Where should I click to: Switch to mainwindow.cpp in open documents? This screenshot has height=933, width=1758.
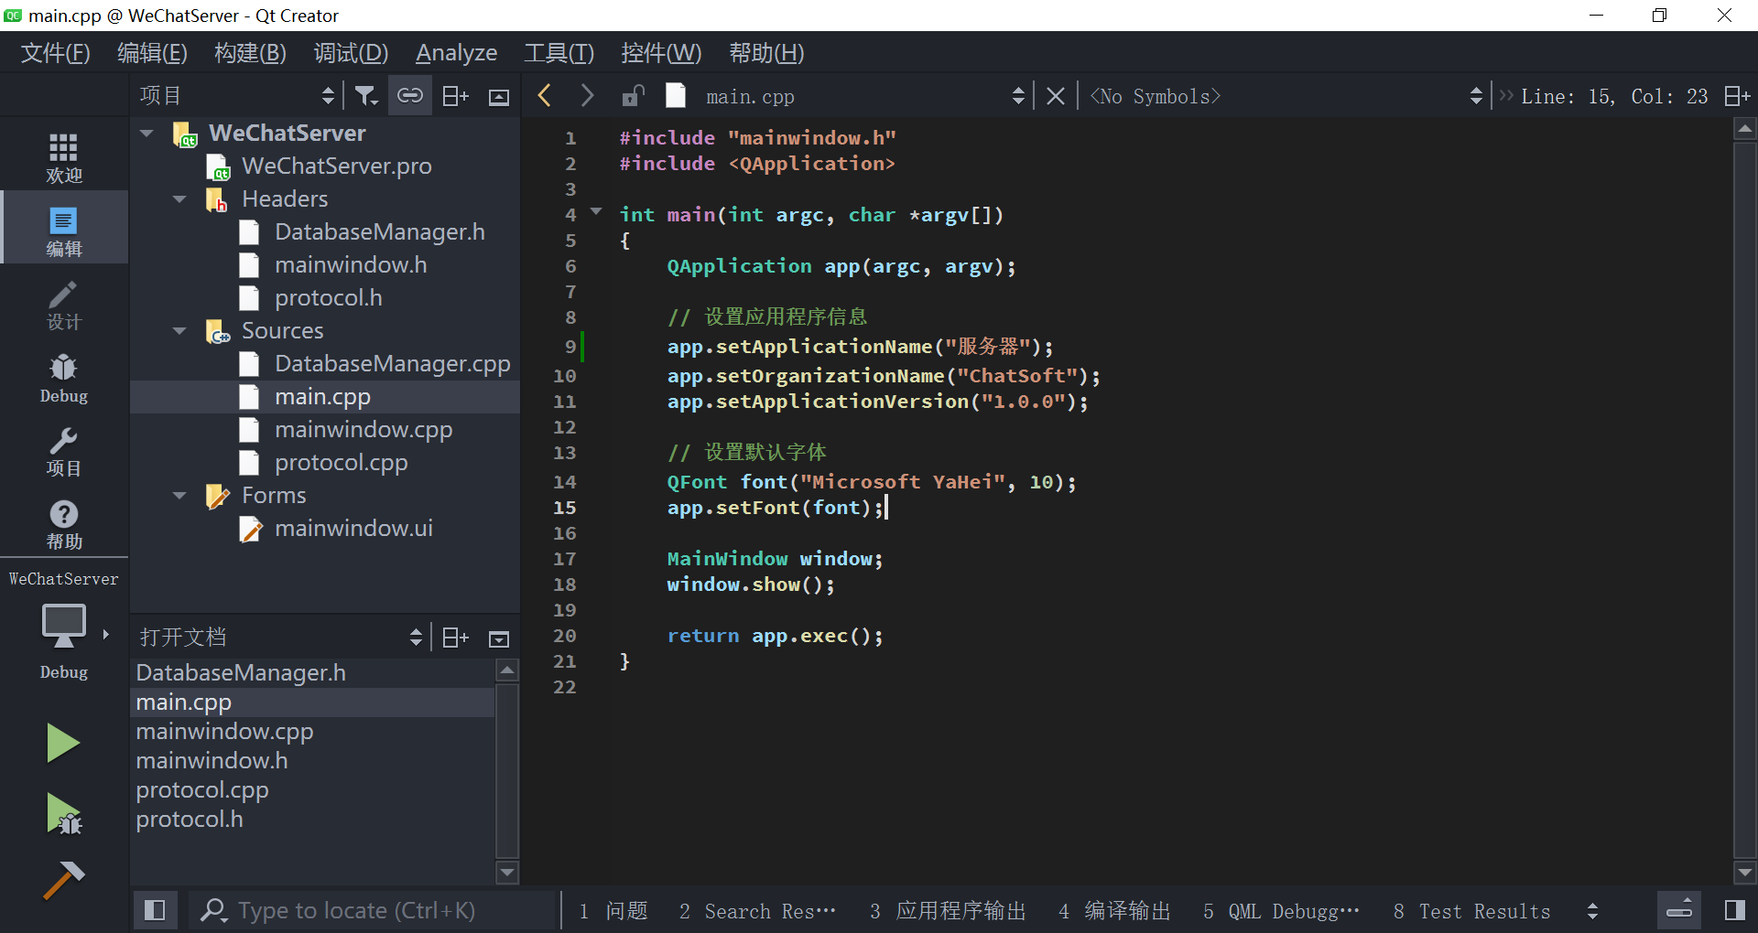click(224, 732)
